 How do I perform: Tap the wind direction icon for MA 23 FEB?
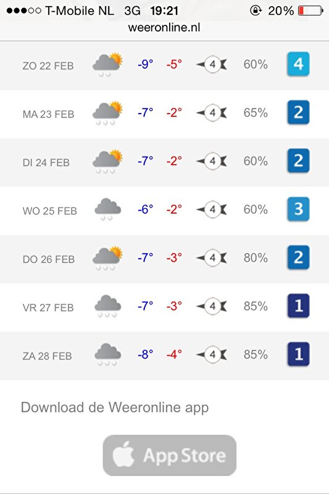[x=212, y=113]
